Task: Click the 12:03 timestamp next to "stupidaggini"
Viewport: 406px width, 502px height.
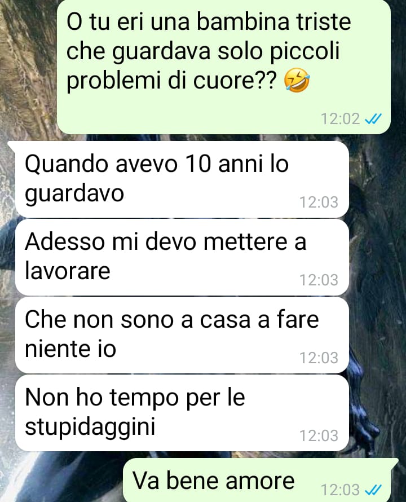Action: [319, 435]
